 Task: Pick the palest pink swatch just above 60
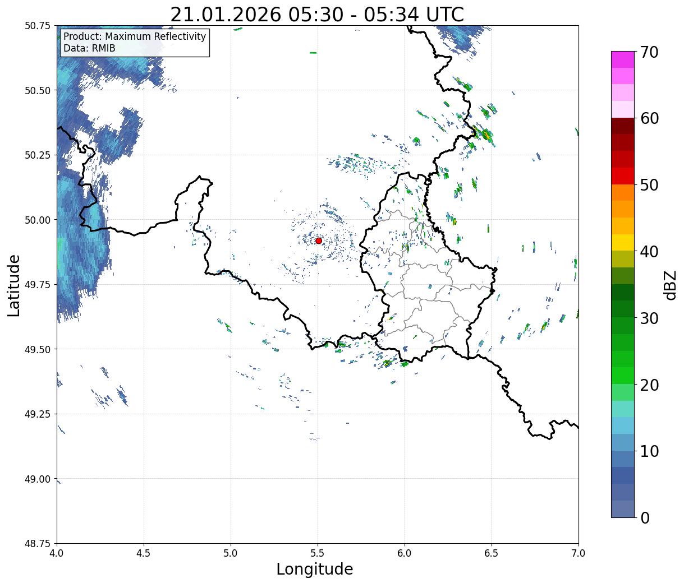[623, 109]
